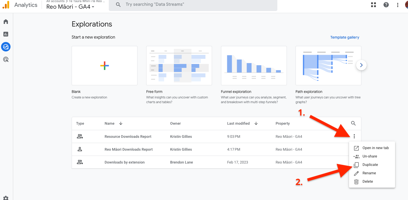Open the Google apps grid icon
The width and height of the screenshot is (408, 200).
(x=373, y=5)
